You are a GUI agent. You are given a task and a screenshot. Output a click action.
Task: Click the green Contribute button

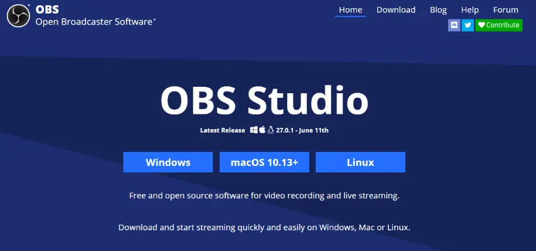pyautogui.click(x=499, y=25)
